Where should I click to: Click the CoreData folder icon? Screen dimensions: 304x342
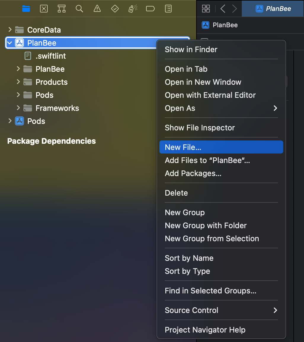coord(20,30)
